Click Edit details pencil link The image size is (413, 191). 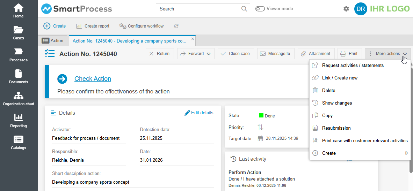pyautogui.click(x=199, y=113)
